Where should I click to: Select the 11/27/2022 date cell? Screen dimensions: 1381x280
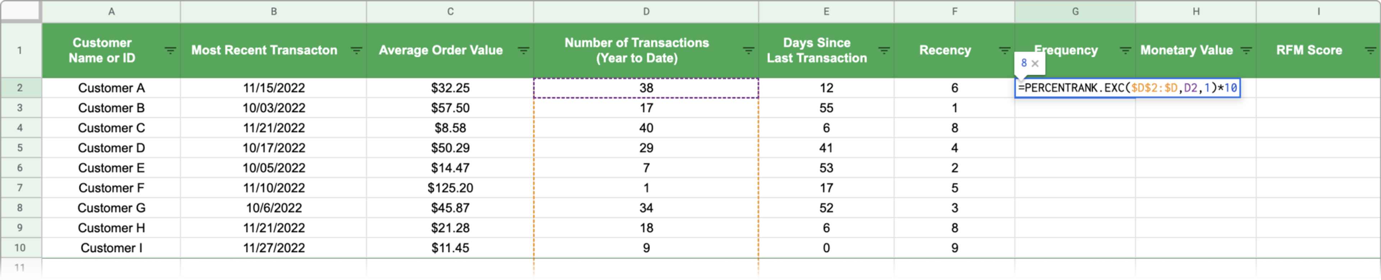[x=273, y=248]
